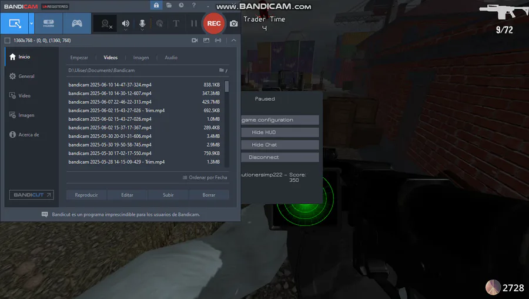Select bandicam 2025-05-28 14-15-09-429 - Trim.mp4
The height and width of the screenshot is (299, 529).
click(x=145, y=162)
